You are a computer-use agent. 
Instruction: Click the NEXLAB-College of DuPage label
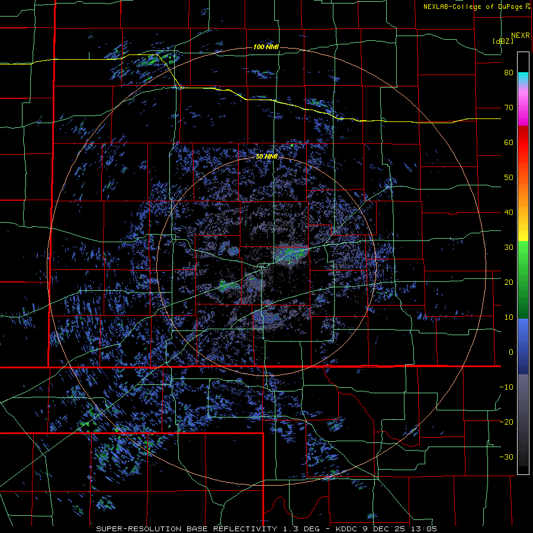coord(476,7)
